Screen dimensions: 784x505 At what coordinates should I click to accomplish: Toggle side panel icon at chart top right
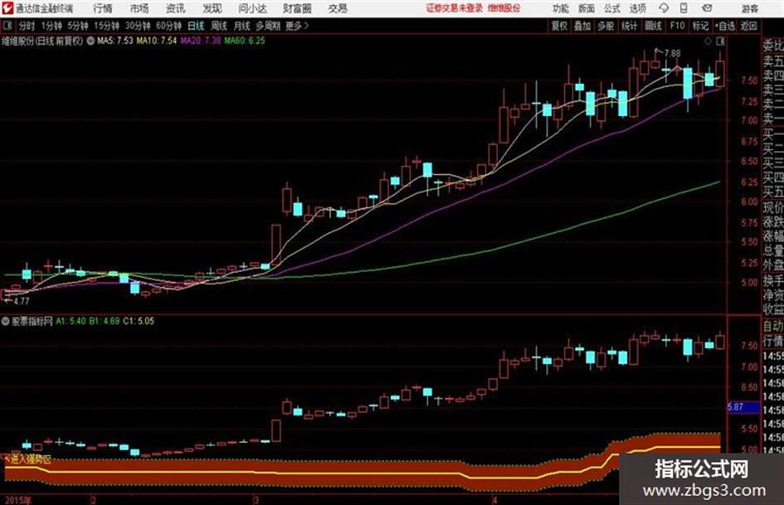[x=720, y=41]
